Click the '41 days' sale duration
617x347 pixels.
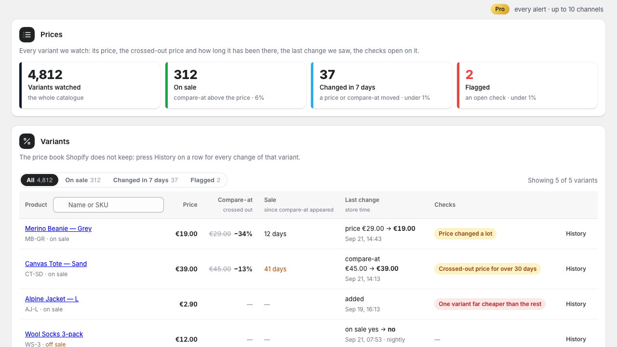pos(275,269)
